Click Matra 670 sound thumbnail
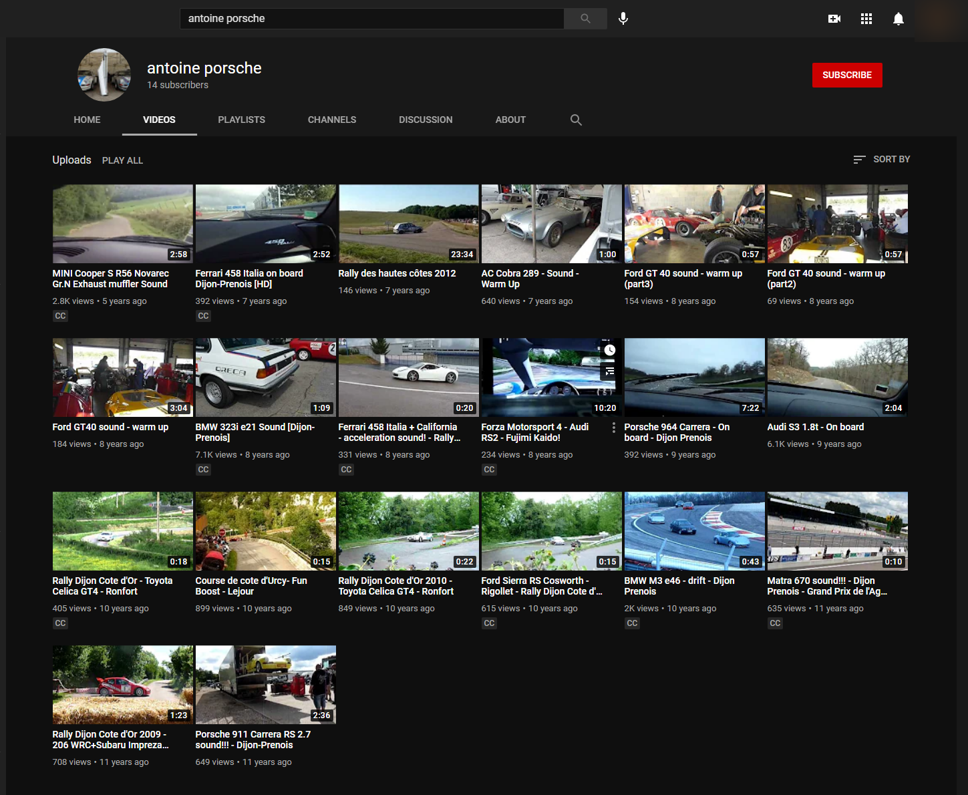The image size is (968, 795). (838, 531)
